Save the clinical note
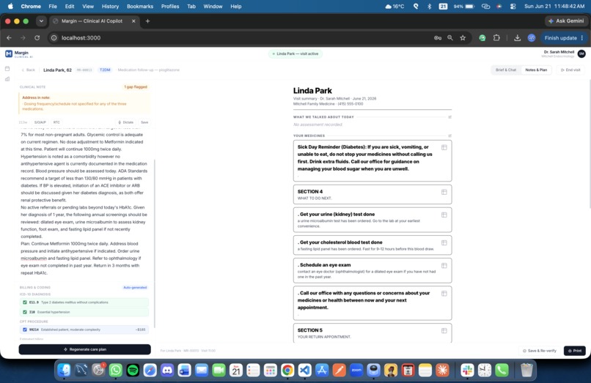Image resolution: width=591 pixels, height=383 pixels. tap(144, 122)
